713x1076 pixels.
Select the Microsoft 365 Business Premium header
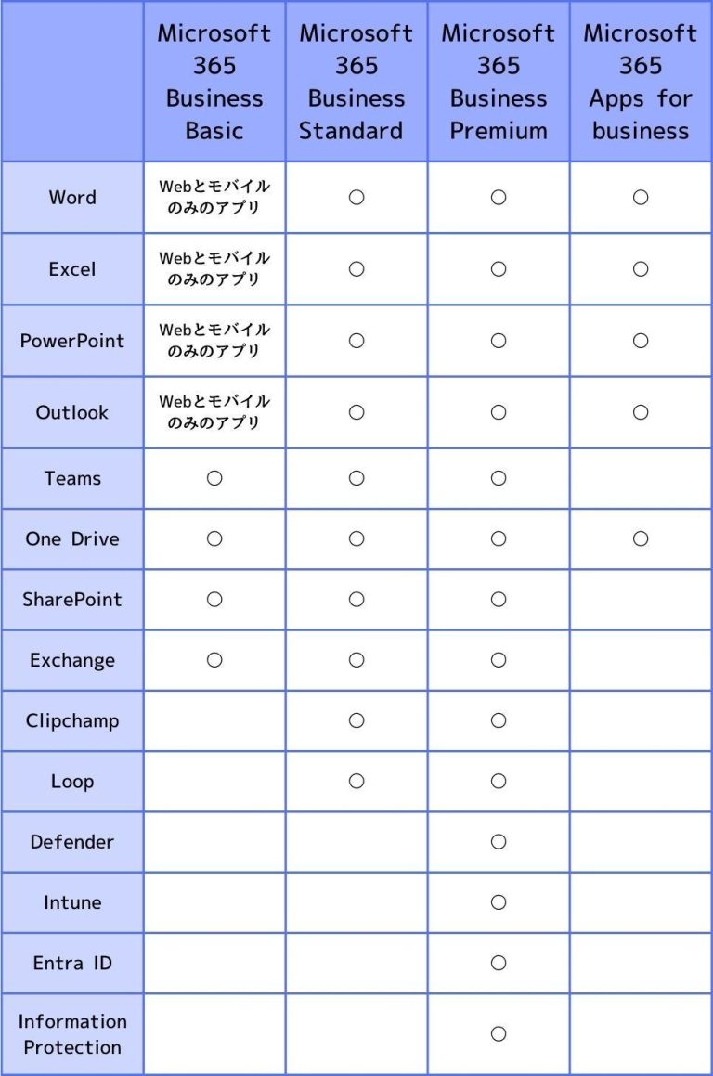[x=499, y=82]
